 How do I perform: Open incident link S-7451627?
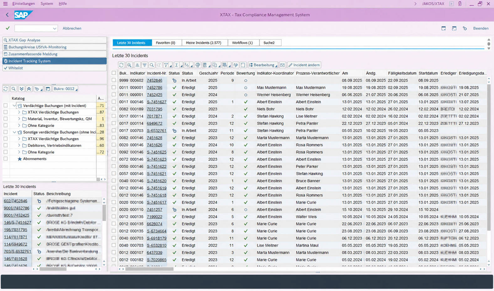[156, 102]
